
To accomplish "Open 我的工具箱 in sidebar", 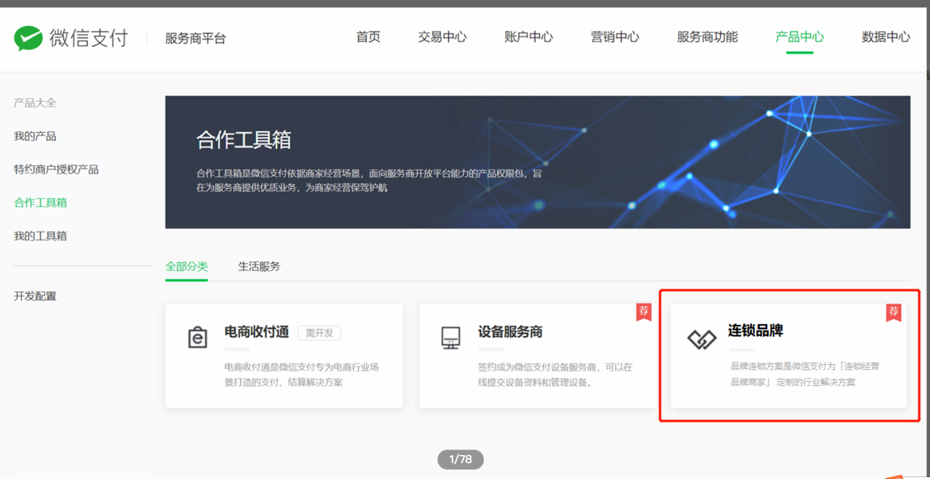I will [x=41, y=236].
